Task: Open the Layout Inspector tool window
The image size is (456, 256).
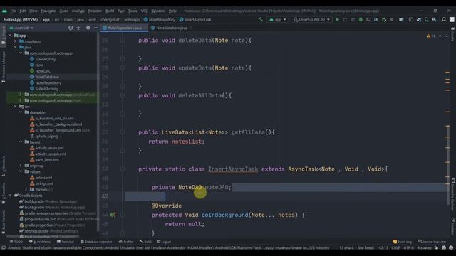Action: [432, 242]
